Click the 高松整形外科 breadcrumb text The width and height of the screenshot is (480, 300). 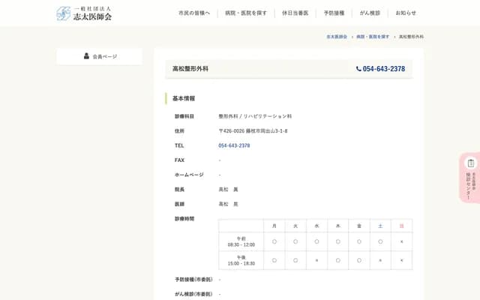[411, 37]
